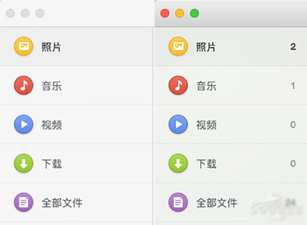Select 音乐 label in the right window

point(206,86)
